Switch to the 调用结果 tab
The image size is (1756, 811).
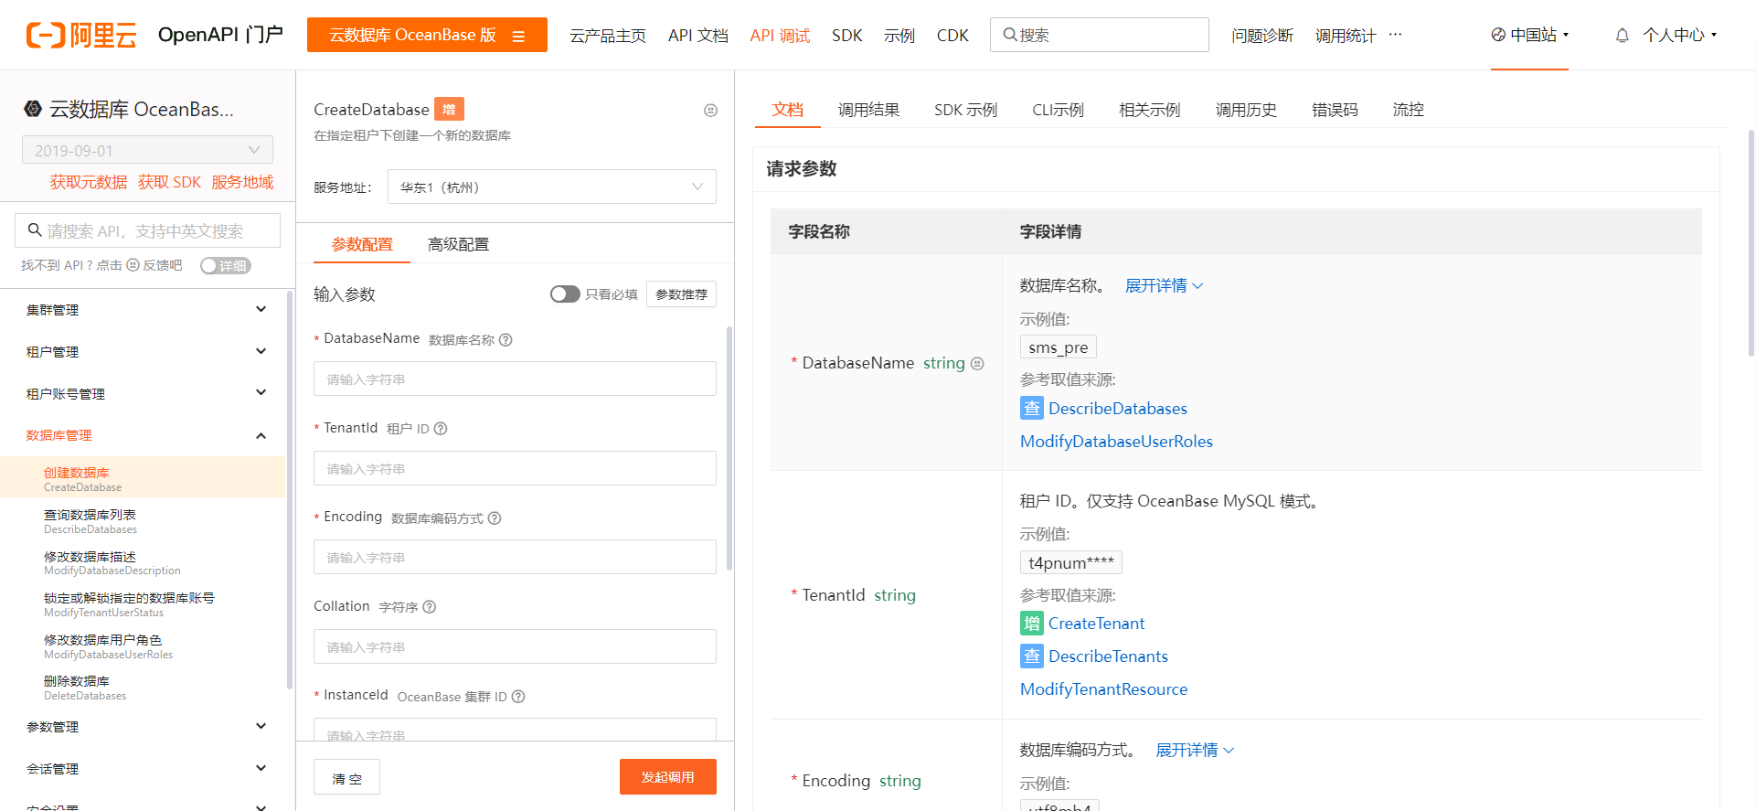coord(868,110)
